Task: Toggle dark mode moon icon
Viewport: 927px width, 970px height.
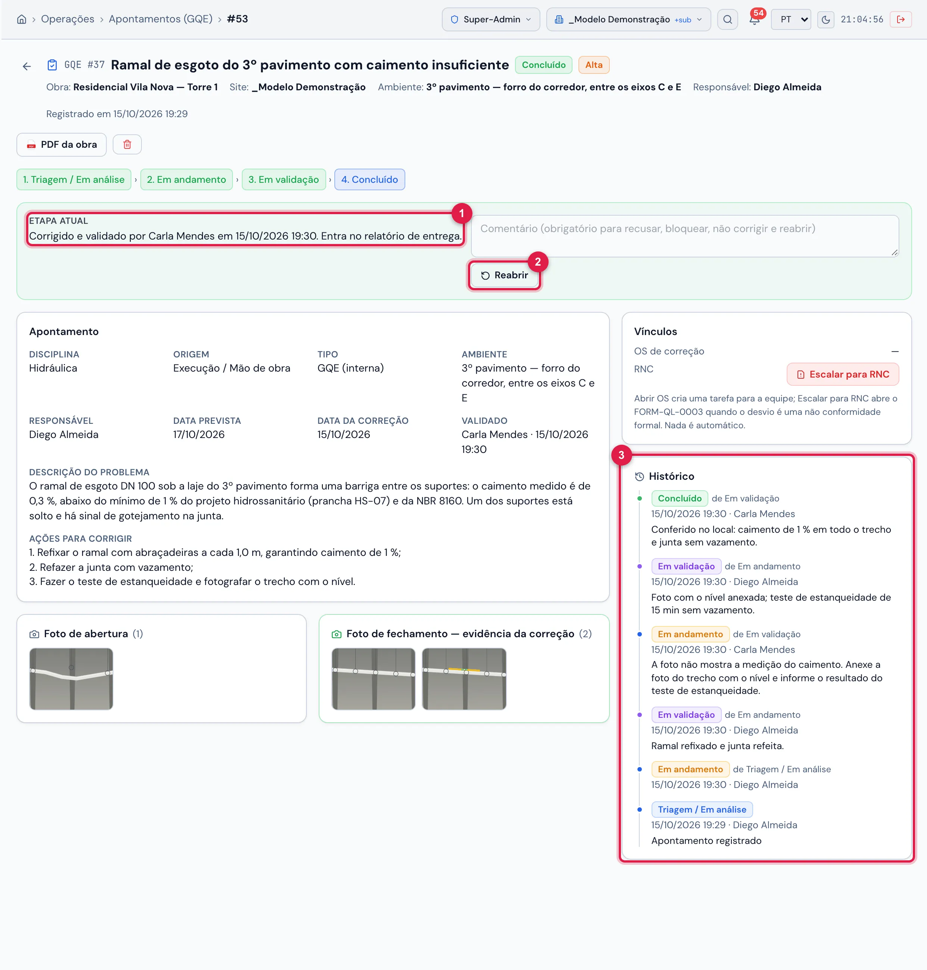Action: [826, 19]
